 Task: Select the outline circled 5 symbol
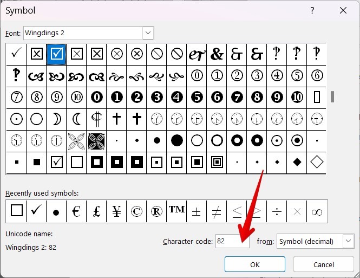297,76
